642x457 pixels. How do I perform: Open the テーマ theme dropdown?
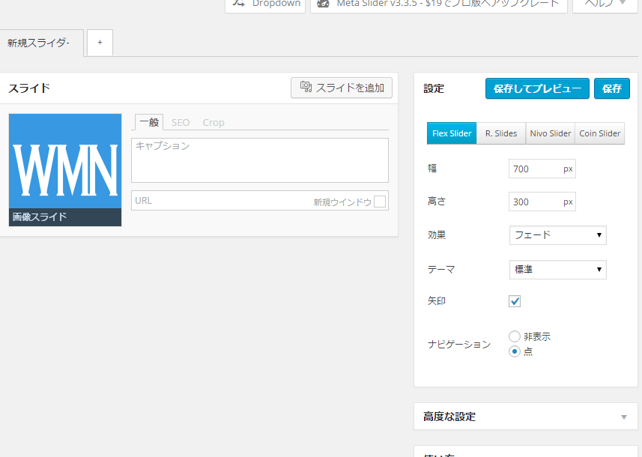click(x=557, y=269)
